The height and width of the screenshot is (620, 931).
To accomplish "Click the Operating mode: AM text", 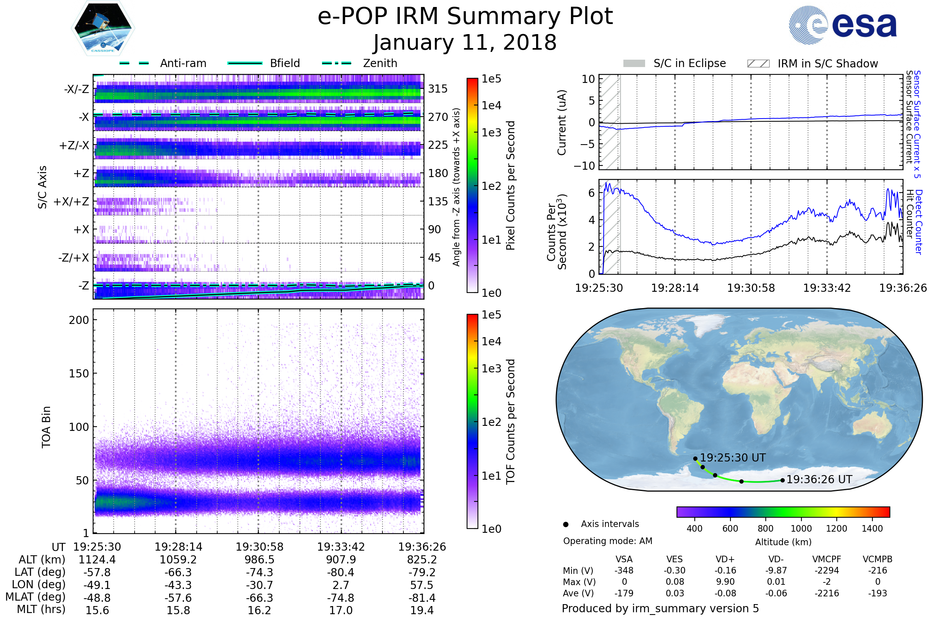I will 607,541.
